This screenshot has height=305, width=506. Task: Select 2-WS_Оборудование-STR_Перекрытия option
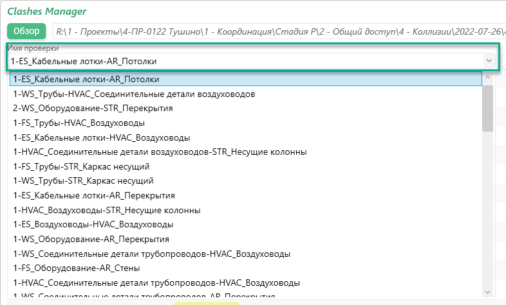(246, 108)
